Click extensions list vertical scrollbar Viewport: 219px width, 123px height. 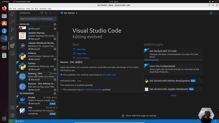click(57, 61)
